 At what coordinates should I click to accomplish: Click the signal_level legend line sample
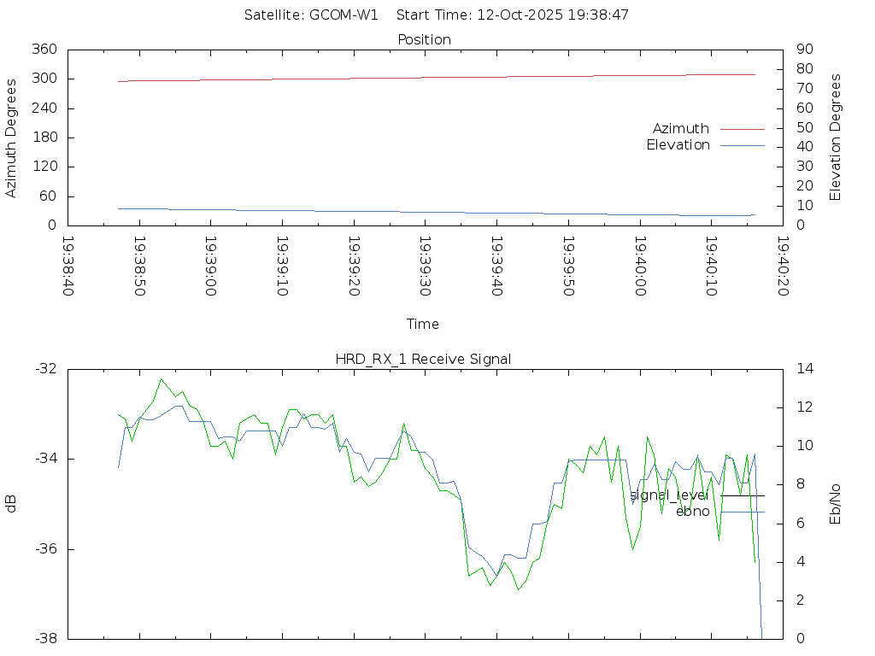[x=742, y=495]
